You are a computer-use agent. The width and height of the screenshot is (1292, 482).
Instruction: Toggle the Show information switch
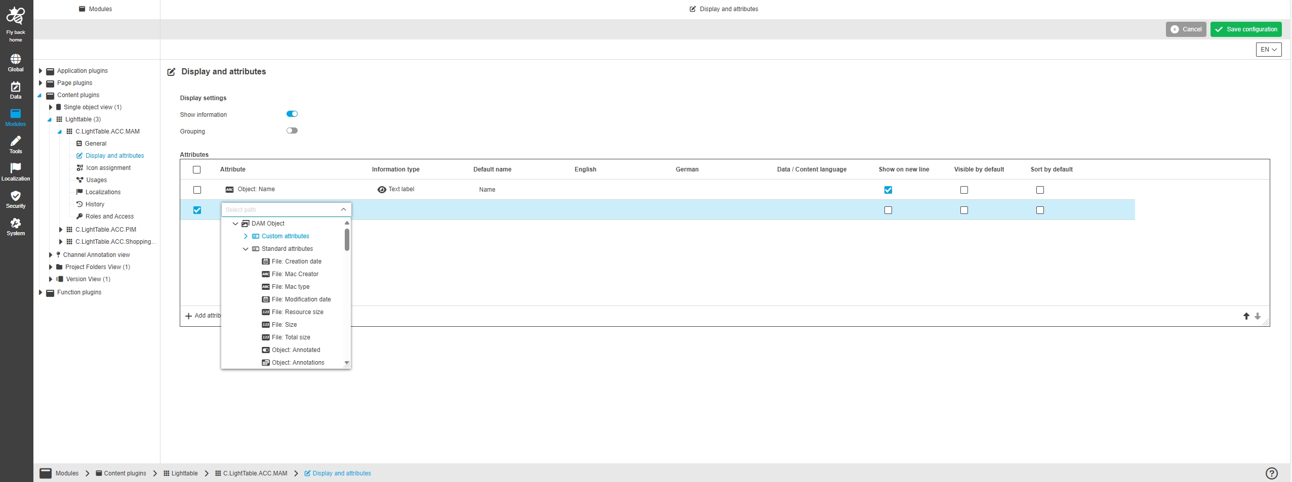292,114
